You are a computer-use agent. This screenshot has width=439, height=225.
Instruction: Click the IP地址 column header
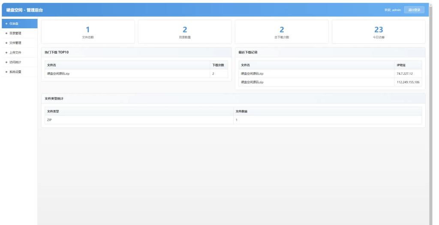coord(401,65)
